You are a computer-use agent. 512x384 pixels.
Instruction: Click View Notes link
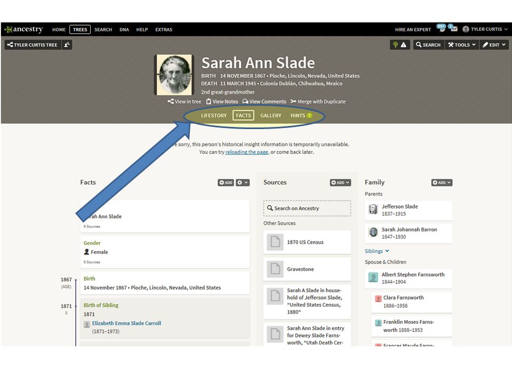click(x=222, y=101)
